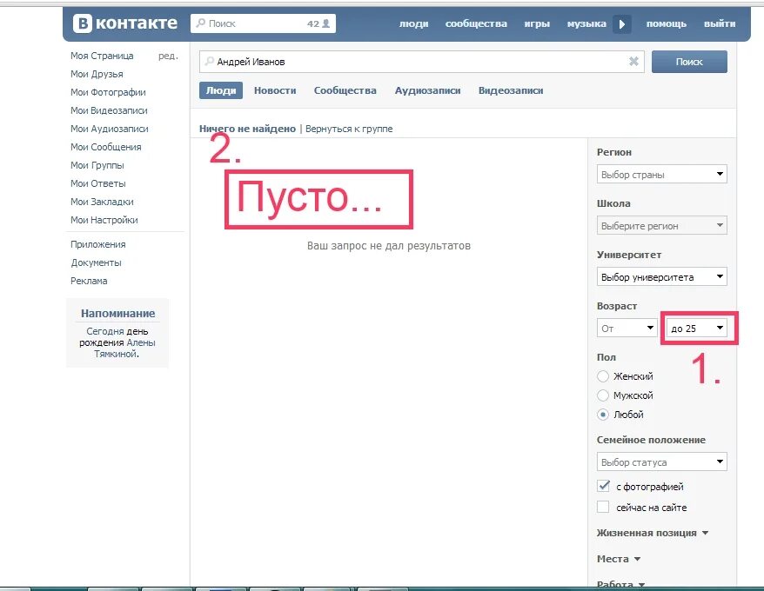
Task: Switch to the Аудиозаписи tab
Action: tap(427, 90)
